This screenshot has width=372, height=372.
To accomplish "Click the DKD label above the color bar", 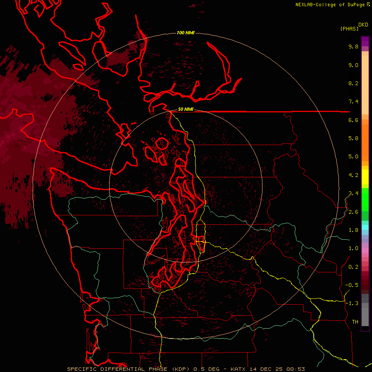I will click(x=363, y=25).
